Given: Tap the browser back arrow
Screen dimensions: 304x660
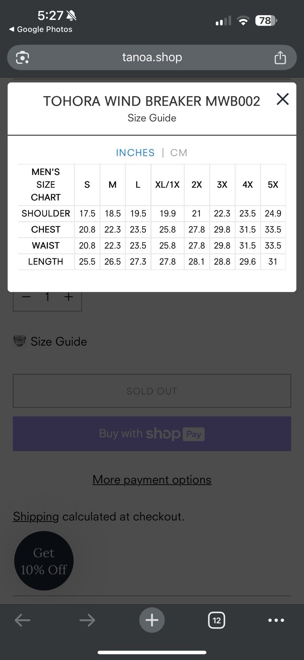Looking at the screenshot, I should [22, 620].
